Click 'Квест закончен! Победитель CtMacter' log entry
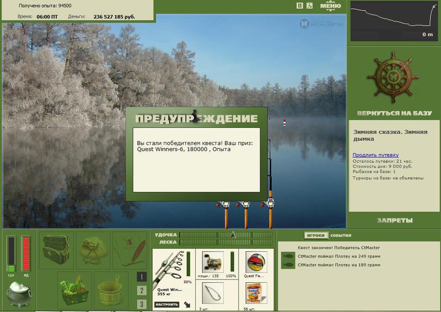This screenshot has height=312, width=441. pos(338,248)
